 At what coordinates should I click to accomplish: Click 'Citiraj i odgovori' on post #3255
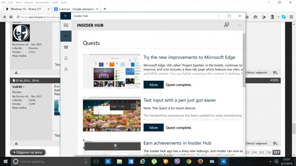point(256,143)
